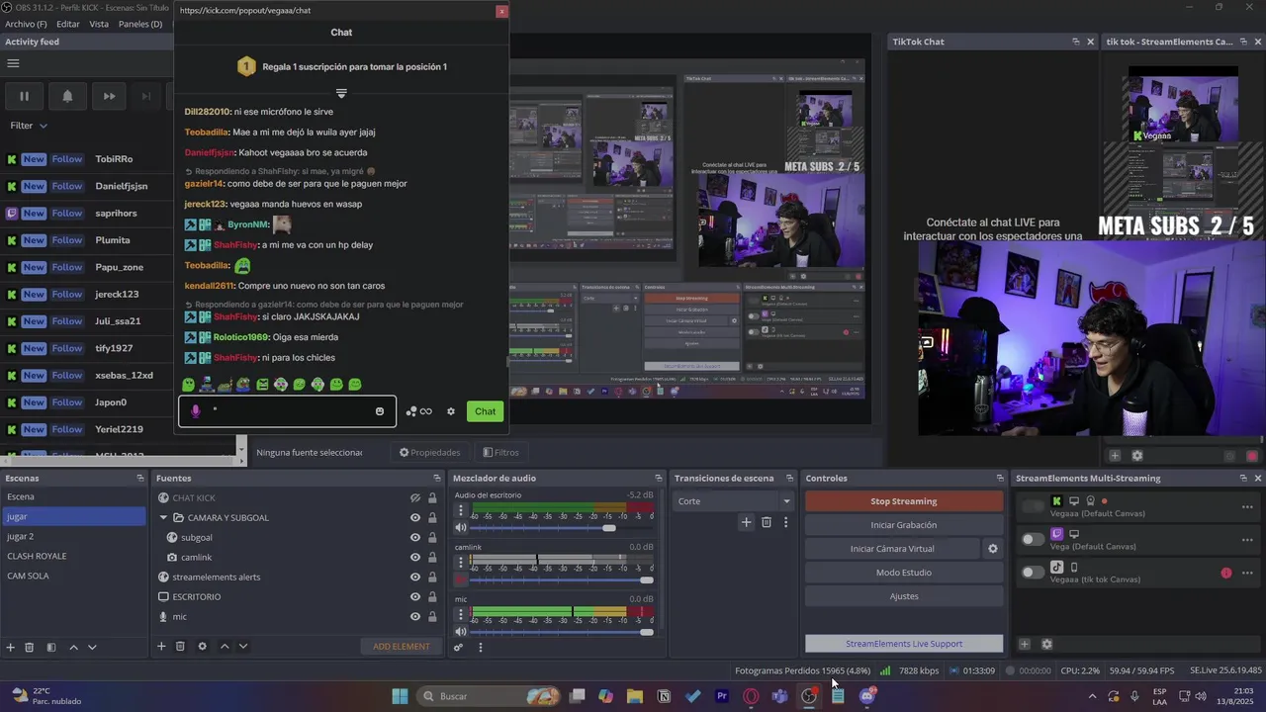Open advanced audio properties in mixer footer
The width and height of the screenshot is (1266, 712).
click(459, 648)
